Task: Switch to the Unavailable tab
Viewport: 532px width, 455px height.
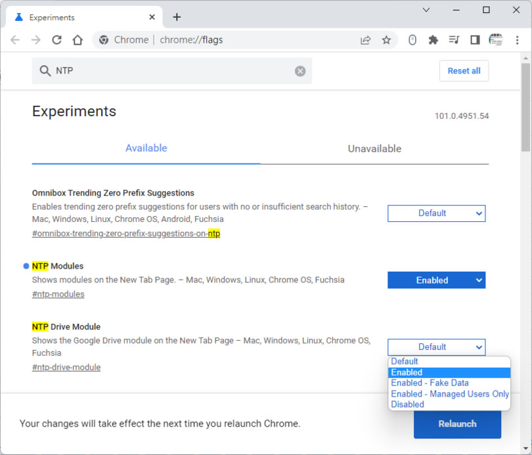Action: tap(374, 148)
